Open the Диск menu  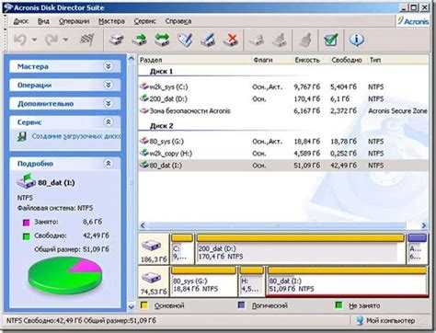pyautogui.click(x=21, y=21)
